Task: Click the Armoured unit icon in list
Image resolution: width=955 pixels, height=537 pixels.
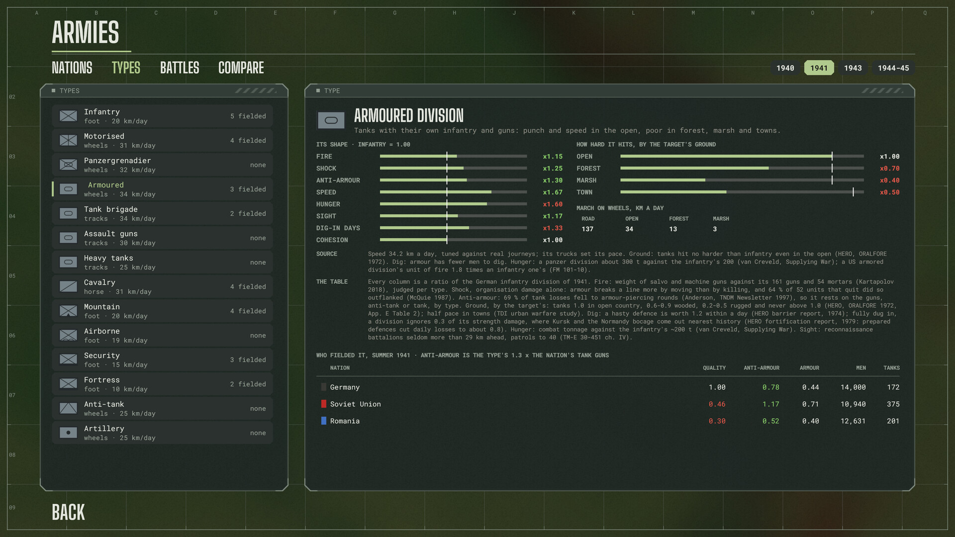Action: [x=68, y=189]
